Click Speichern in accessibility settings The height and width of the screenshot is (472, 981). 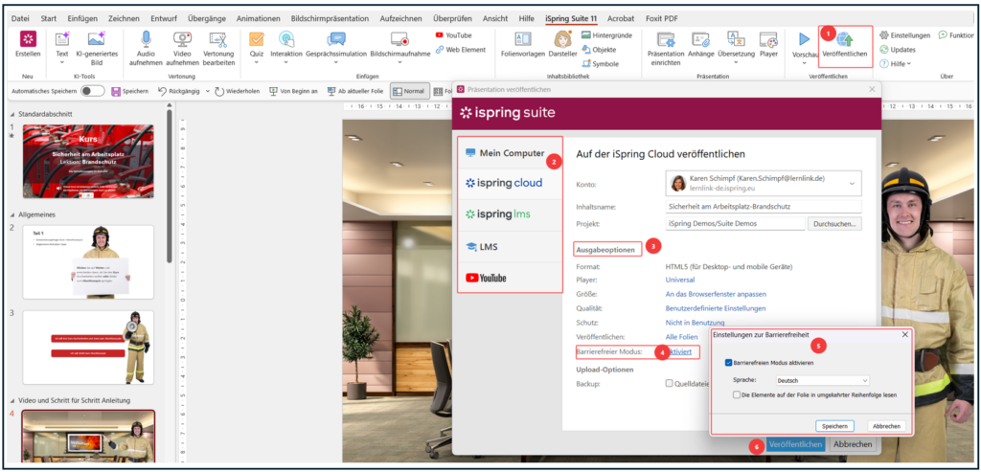[x=834, y=426]
